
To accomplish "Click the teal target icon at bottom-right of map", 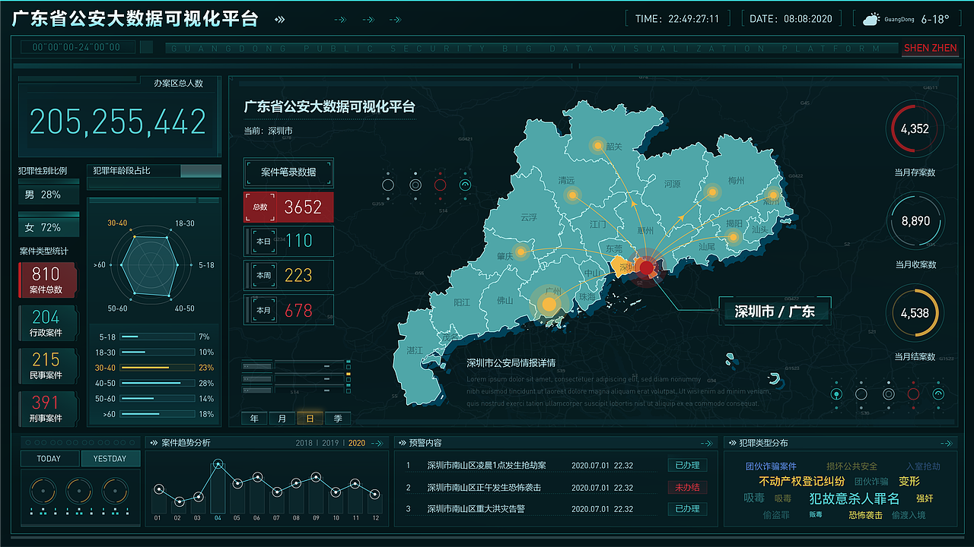I will (836, 394).
